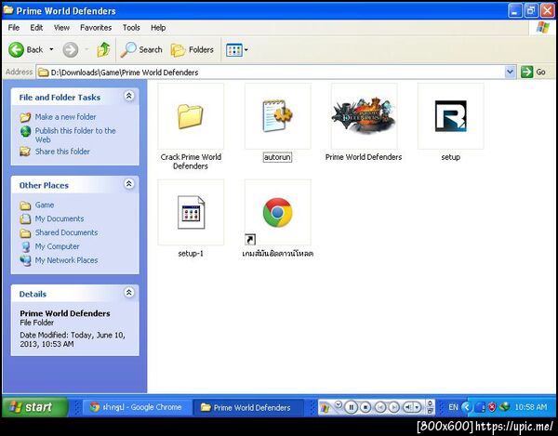Click the My Computer icon in Other Places
Image resolution: width=558 pixels, height=436 pixels.
[25, 246]
